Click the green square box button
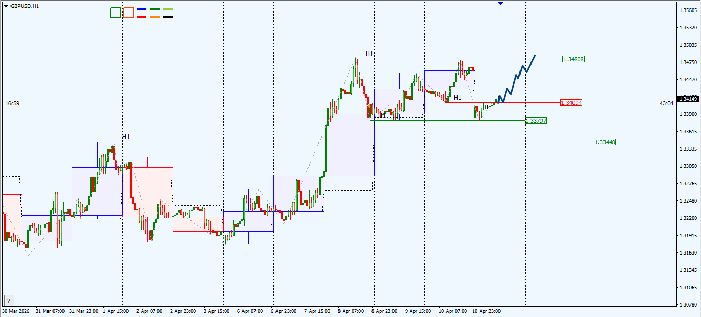Viewport: 701px width, 317px height. (x=115, y=13)
